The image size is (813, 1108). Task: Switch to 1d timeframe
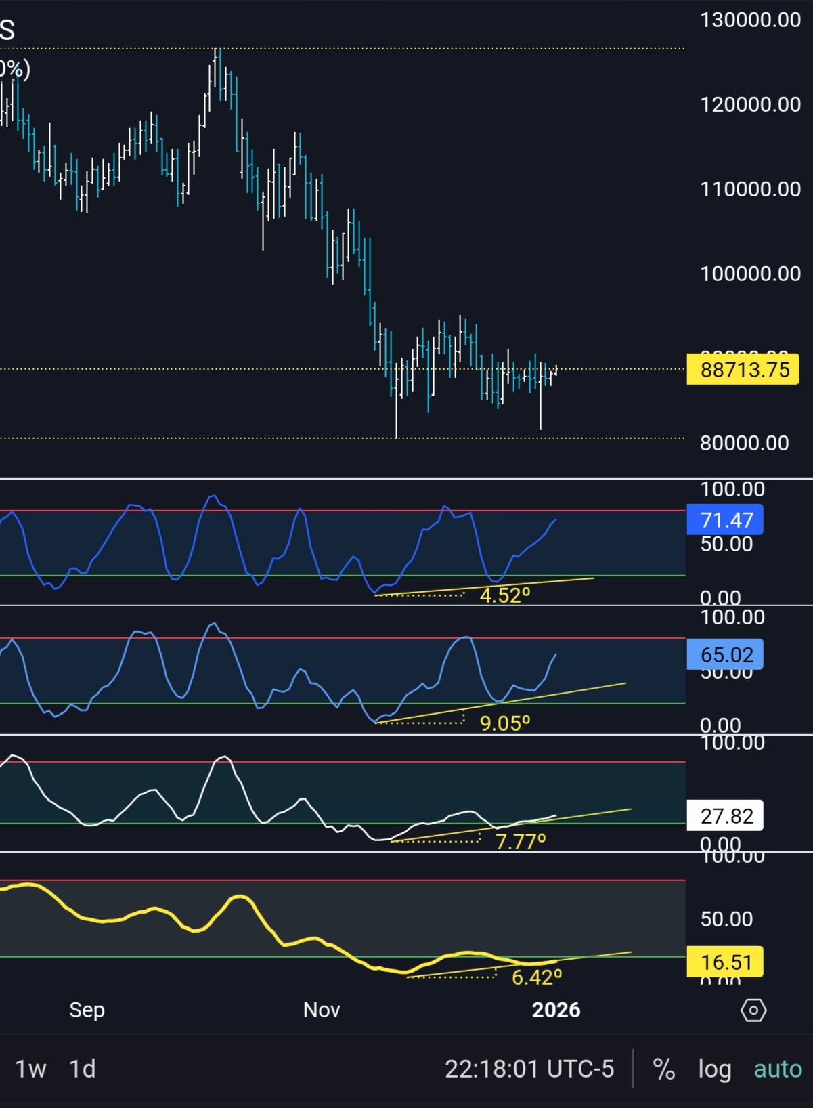pos(83,1069)
